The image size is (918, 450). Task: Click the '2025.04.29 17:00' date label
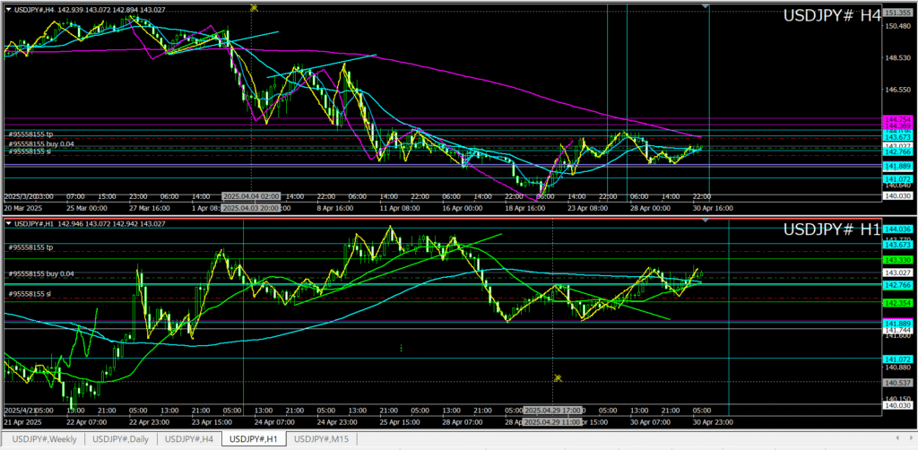552,411
